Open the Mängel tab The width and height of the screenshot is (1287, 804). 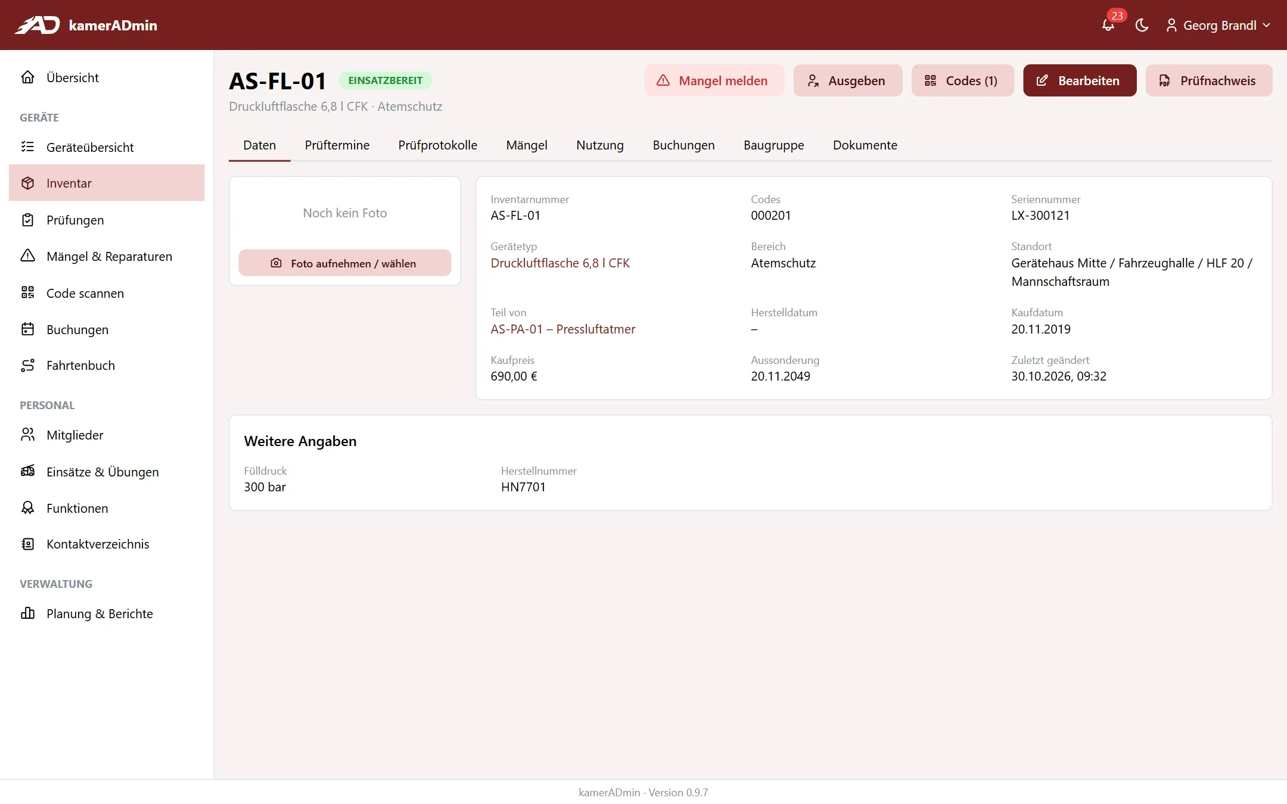pos(527,145)
